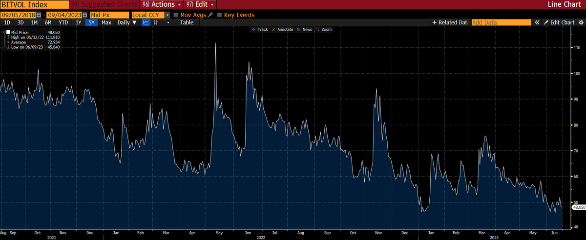Click the end date 09/04/2023 field
The image size is (586, 240).
65,15
